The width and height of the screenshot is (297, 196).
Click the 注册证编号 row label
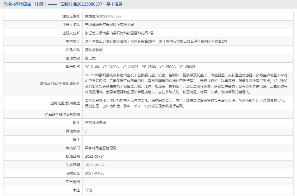pos(71,16)
